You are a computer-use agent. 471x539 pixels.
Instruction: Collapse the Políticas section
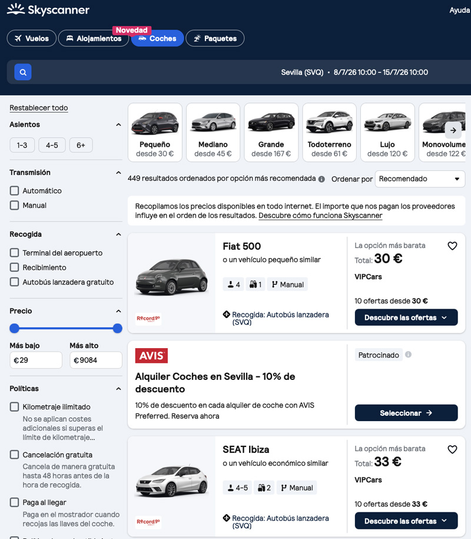118,389
